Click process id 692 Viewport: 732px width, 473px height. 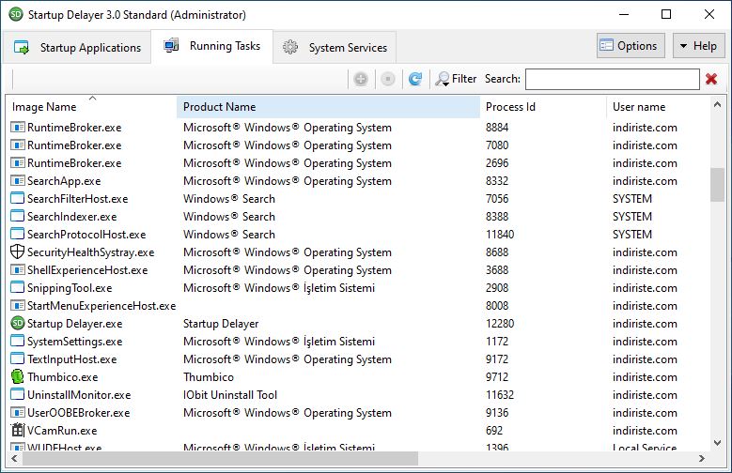pyautogui.click(x=494, y=430)
